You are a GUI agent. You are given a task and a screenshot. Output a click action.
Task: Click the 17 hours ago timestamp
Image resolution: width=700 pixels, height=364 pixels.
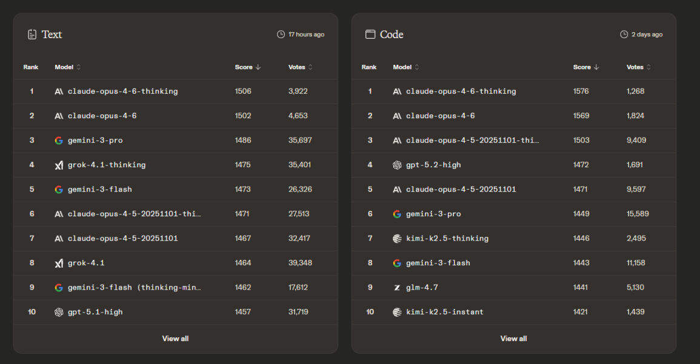tap(306, 35)
